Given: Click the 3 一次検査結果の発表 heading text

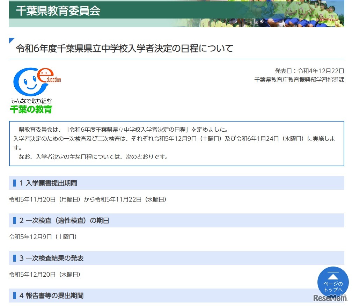Looking at the screenshot, I should pyautogui.click(x=51, y=258).
